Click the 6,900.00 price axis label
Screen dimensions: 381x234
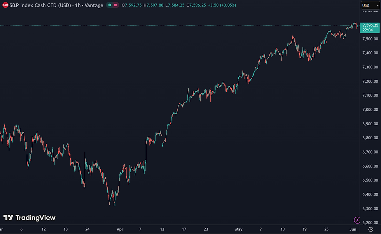point(370,124)
